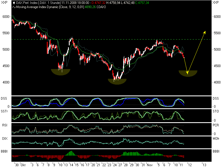Click the '22 date label
This screenshot has height=167, width=223.
click(x=104, y=165)
